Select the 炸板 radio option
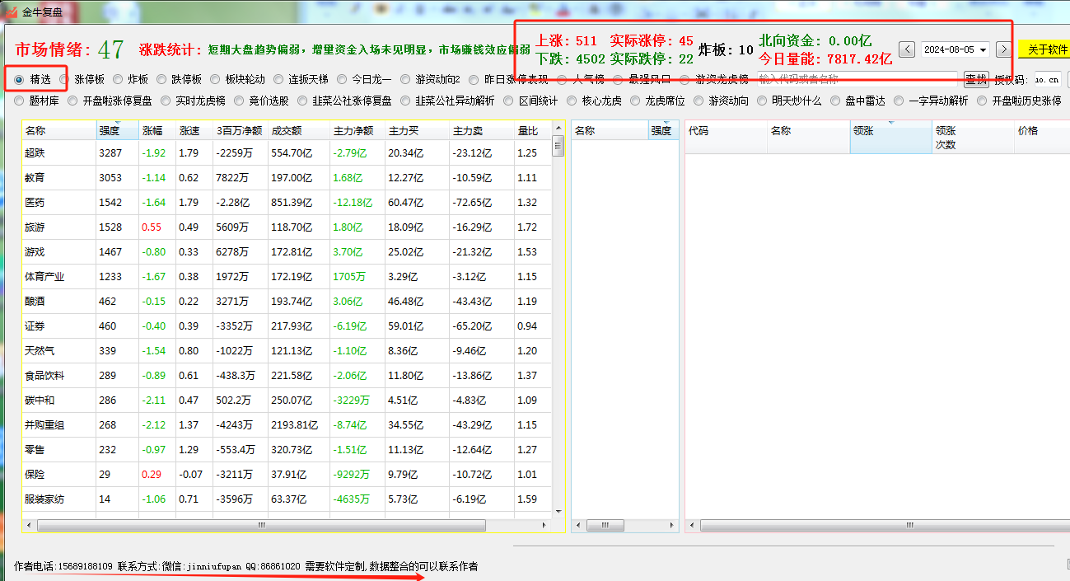The height and width of the screenshot is (581, 1070). point(118,80)
